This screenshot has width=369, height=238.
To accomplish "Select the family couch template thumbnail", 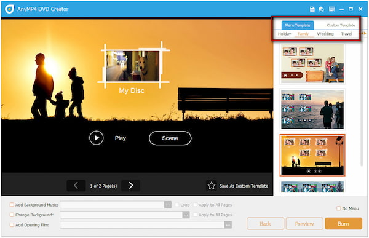I will [x=312, y=64].
